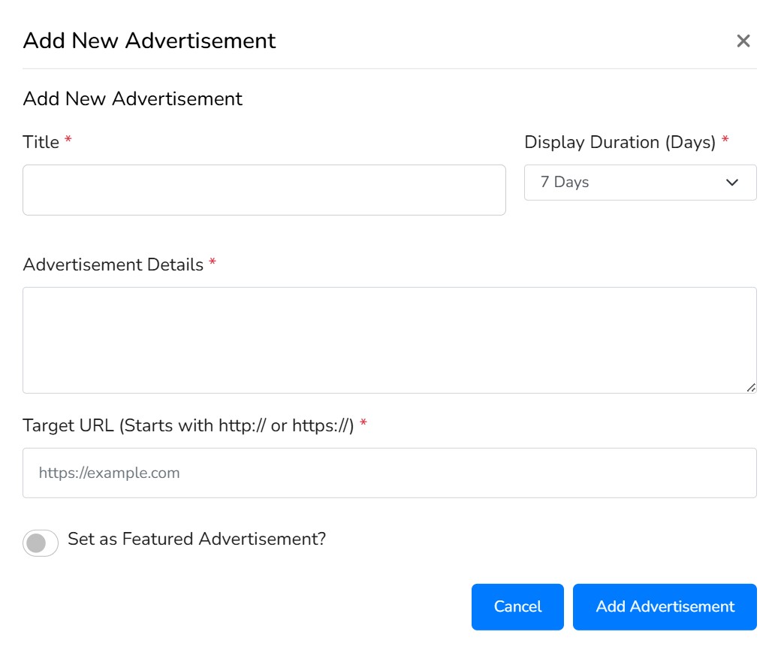Select the '7 Days' value text
This screenshot has height=650, width=778.
point(565,183)
